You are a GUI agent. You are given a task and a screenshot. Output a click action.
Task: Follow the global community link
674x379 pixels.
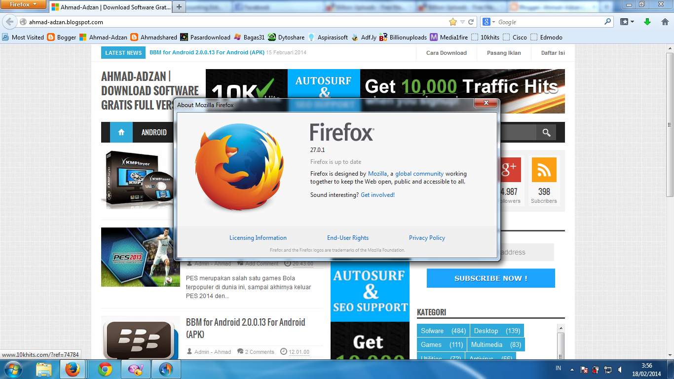point(419,174)
